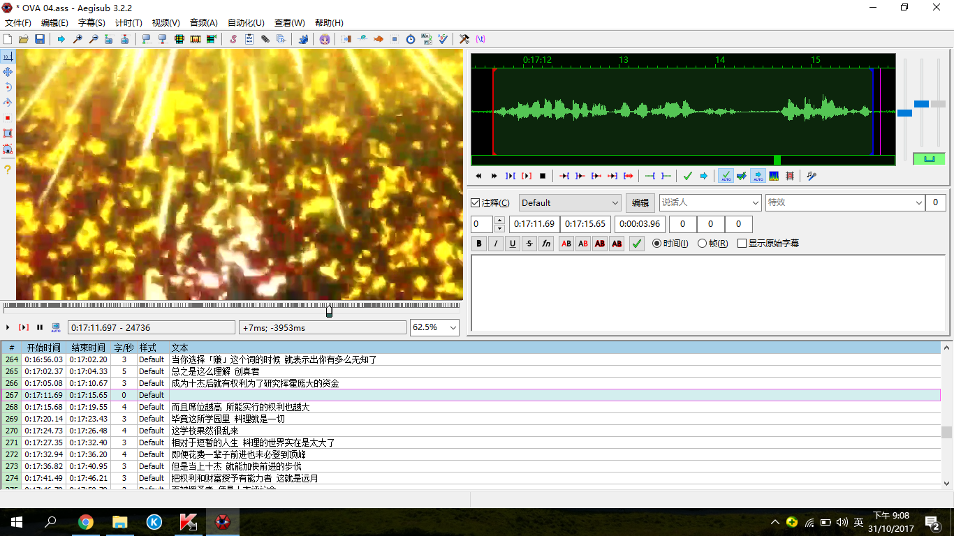
Task: Open the Styles Manager (pink S icon)
Action: click(x=233, y=39)
